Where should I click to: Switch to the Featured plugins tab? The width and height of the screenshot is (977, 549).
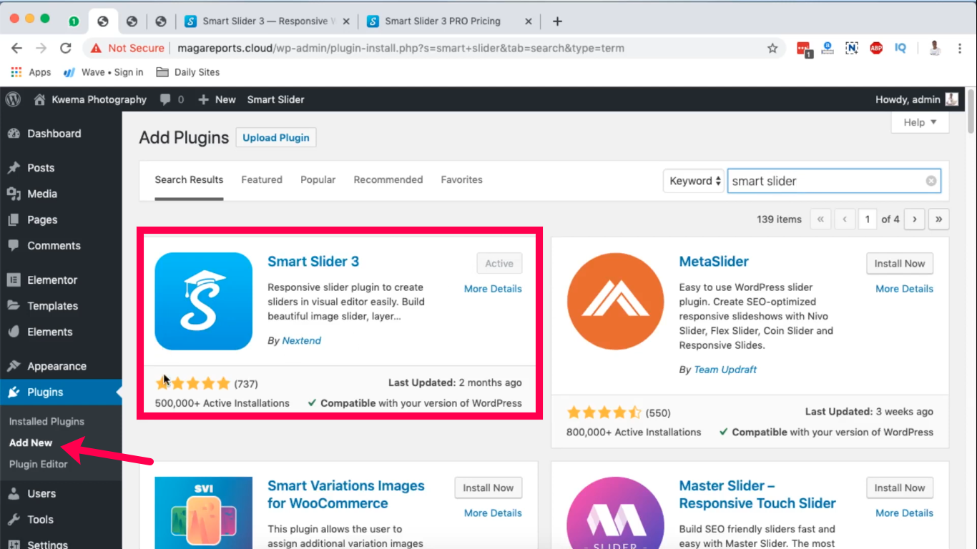click(x=262, y=180)
